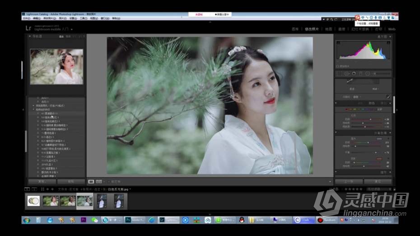The image size is (420, 236).
Task: Open the Premiere Pro taskbar icon
Action: click(83, 220)
